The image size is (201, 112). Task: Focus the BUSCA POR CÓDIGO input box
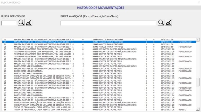click(x=9, y=23)
